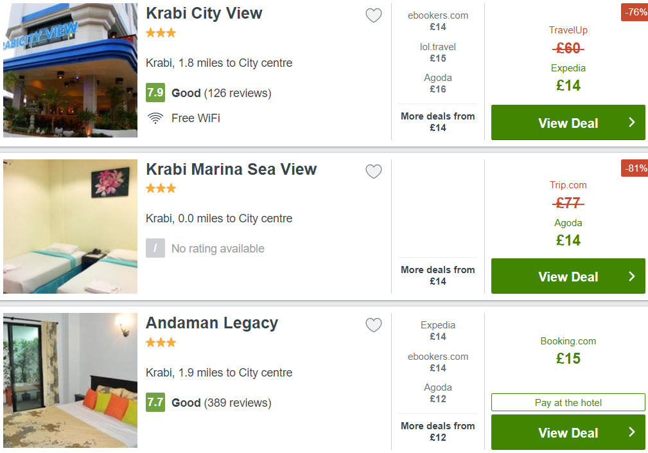Click the star rating under Andaman Legacy
The width and height of the screenshot is (648, 453).
pos(161,342)
